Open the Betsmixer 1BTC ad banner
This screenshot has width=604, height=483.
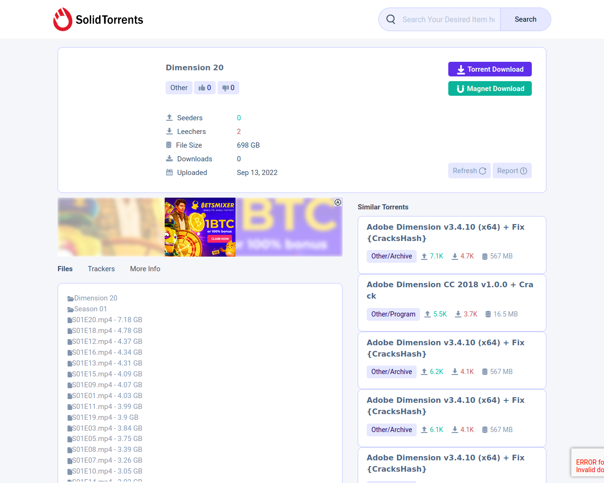(200, 227)
